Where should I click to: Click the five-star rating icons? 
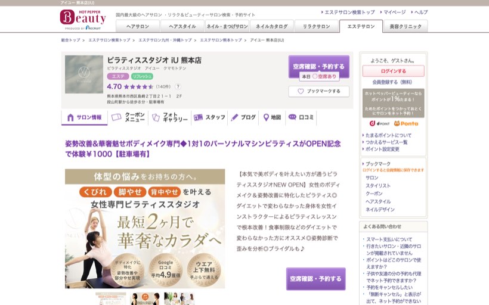[x=138, y=87]
